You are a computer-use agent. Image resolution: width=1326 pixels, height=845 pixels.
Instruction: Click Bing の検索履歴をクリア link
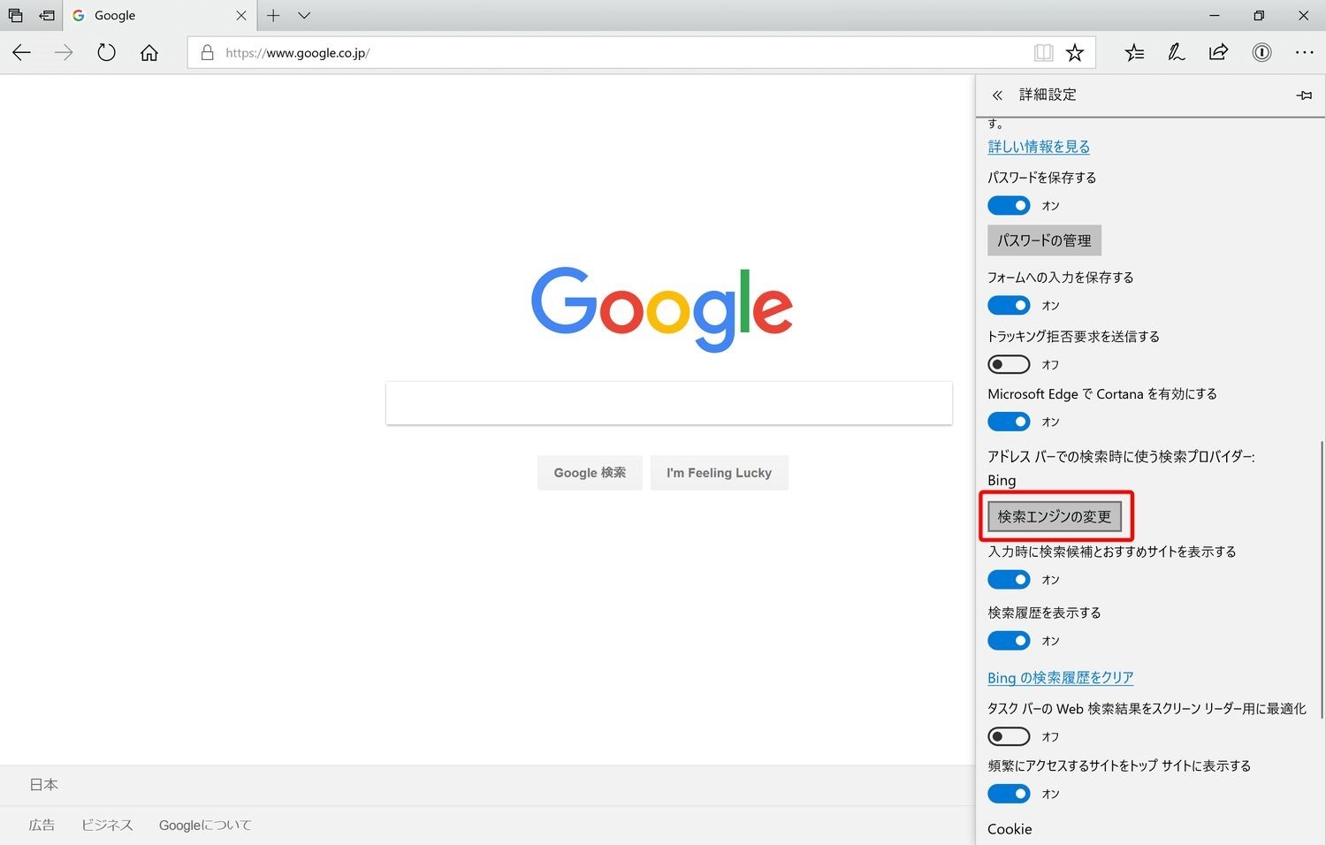point(1060,678)
